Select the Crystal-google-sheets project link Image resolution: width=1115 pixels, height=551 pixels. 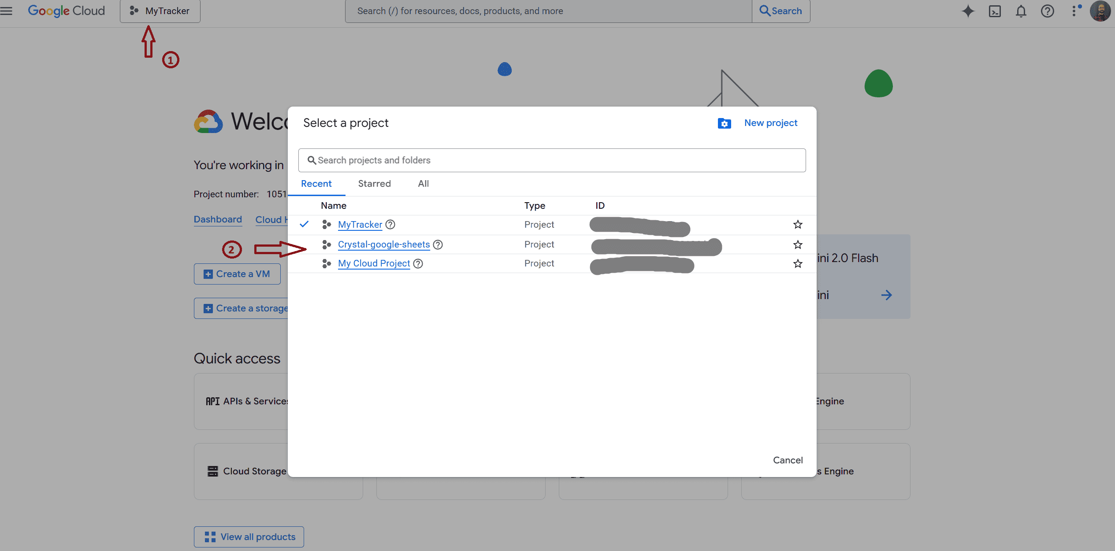pyautogui.click(x=384, y=244)
